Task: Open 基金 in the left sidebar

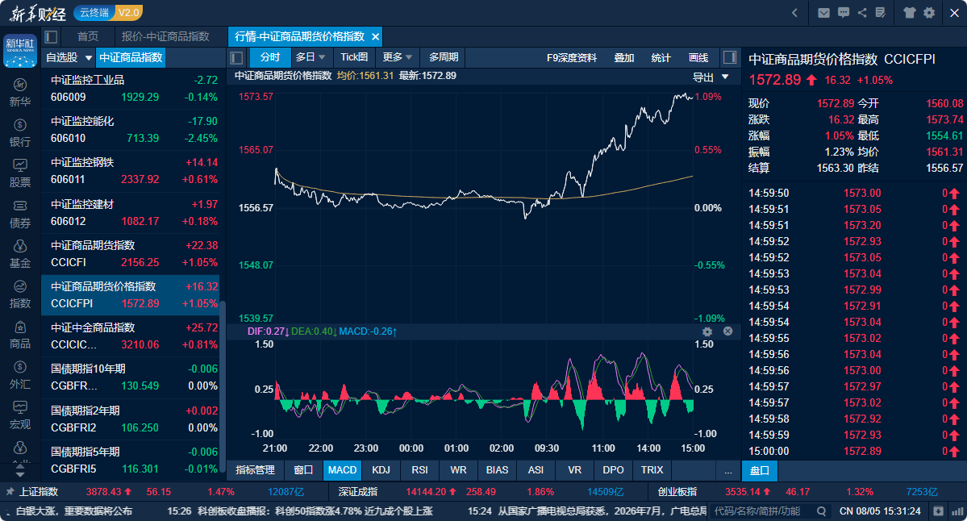Action: coord(19,254)
